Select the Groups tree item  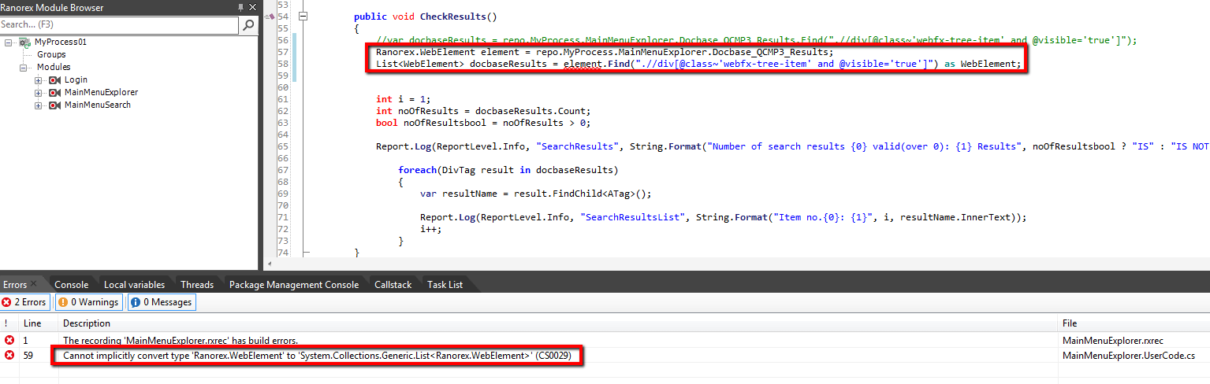(x=51, y=54)
